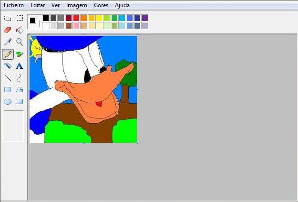Select the Brush tool
Image resolution: width=298 pixels, height=202 pixels.
(x=20, y=54)
